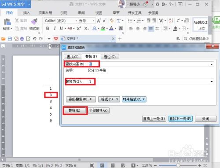
Task: Add new document tab with plus
Action: coord(120,39)
